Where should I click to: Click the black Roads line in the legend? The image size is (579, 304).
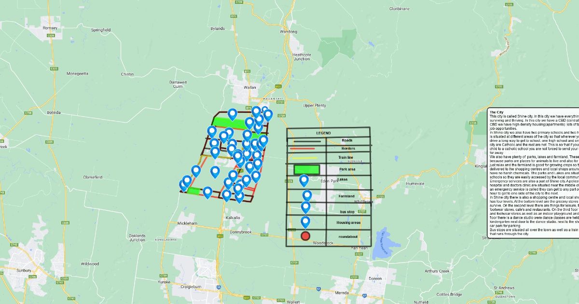(x=303, y=141)
